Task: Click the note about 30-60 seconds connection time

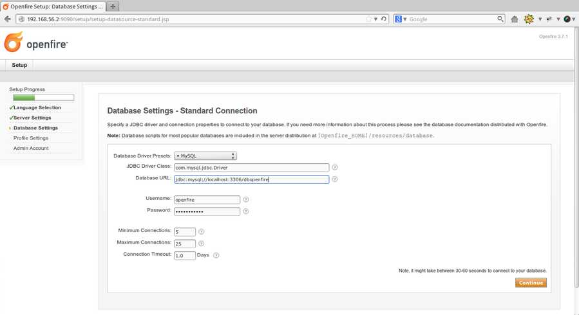Action: point(472,271)
